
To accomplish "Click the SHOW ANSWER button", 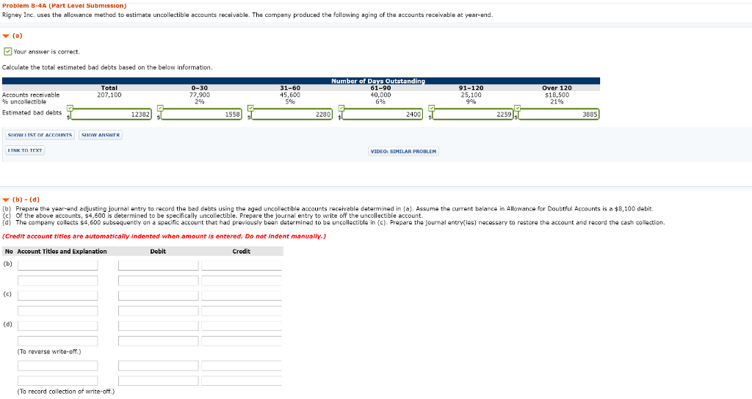I will point(101,135).
